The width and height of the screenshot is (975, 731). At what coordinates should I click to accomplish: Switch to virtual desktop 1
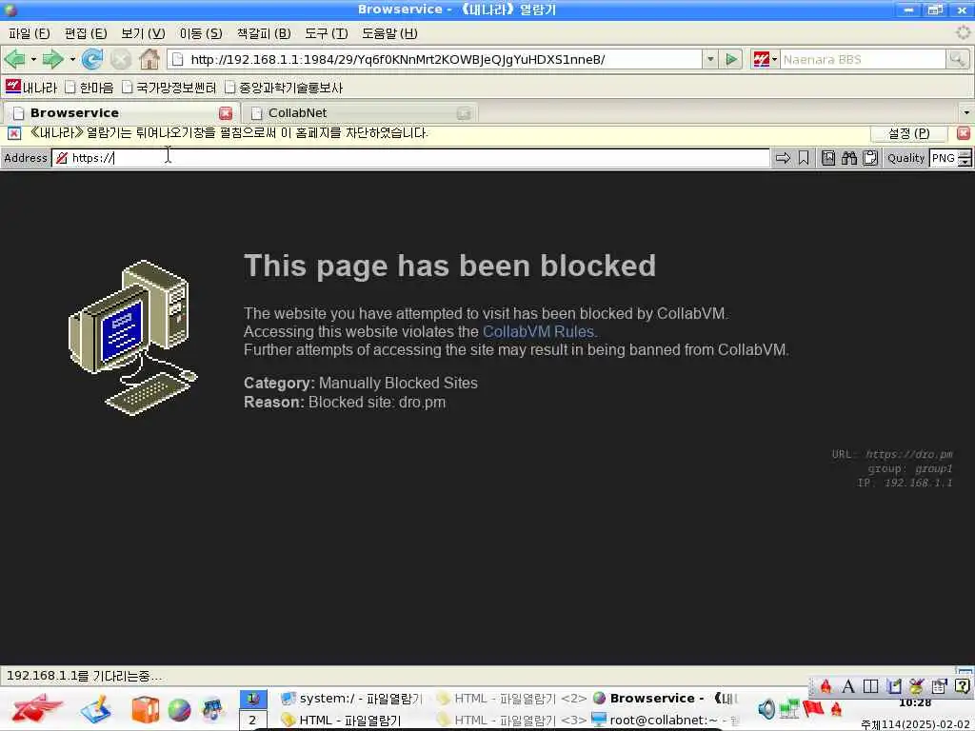click(253, 699)
